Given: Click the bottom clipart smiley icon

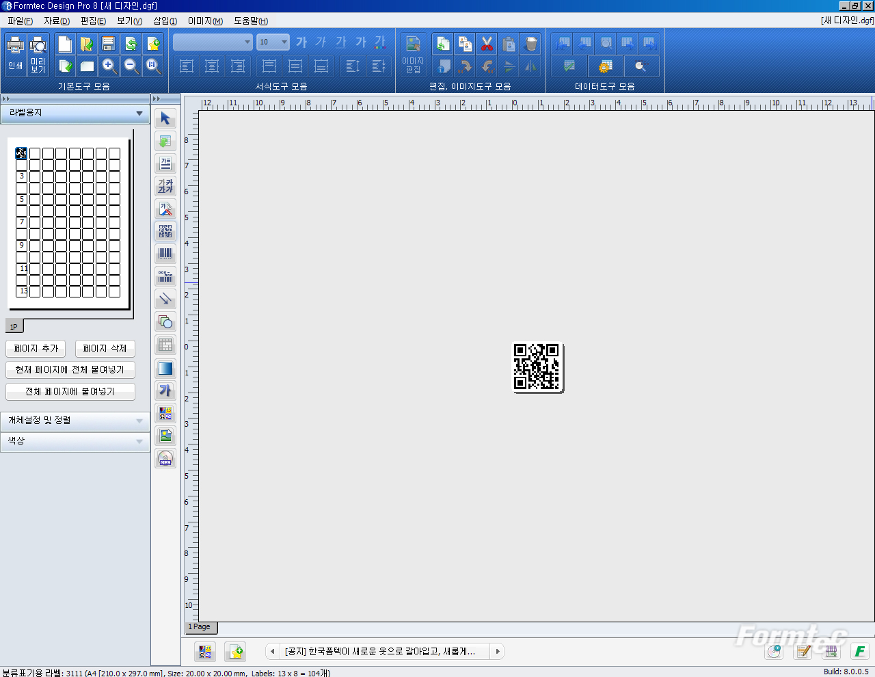Looking at the screenshot, I should [205, 652].
